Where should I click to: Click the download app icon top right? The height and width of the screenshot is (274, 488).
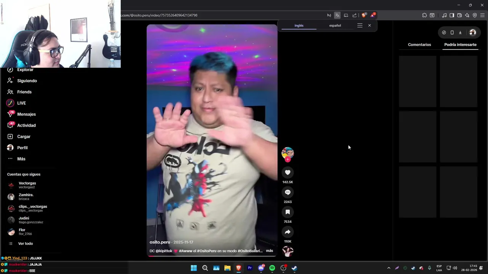(x=460, y=32)
